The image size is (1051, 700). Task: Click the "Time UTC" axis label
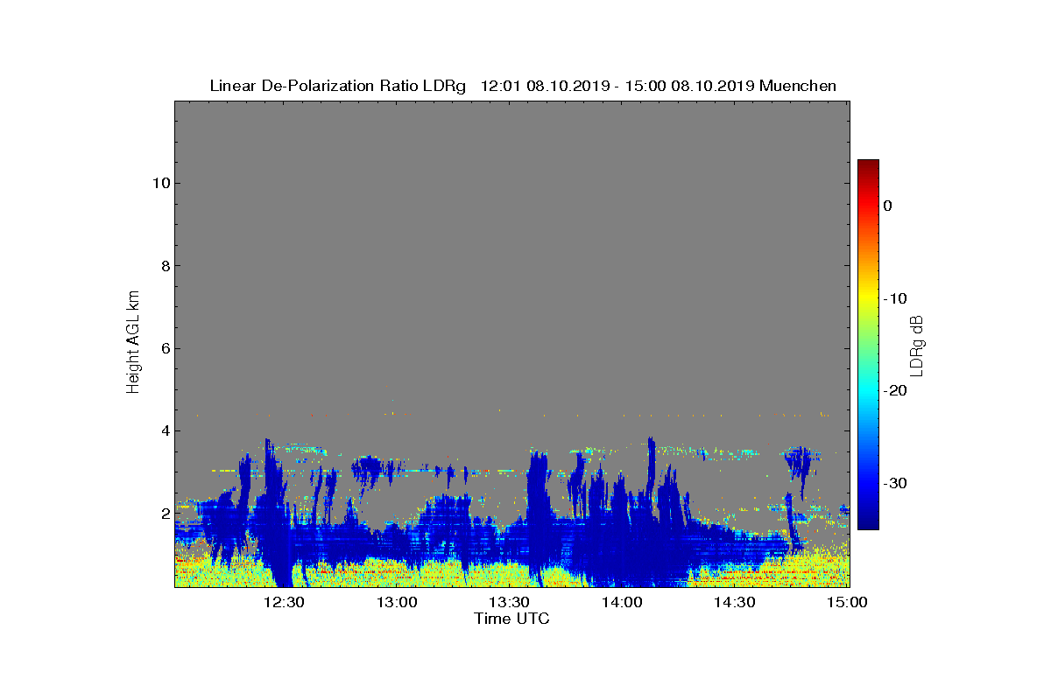[x=512, y=619]
